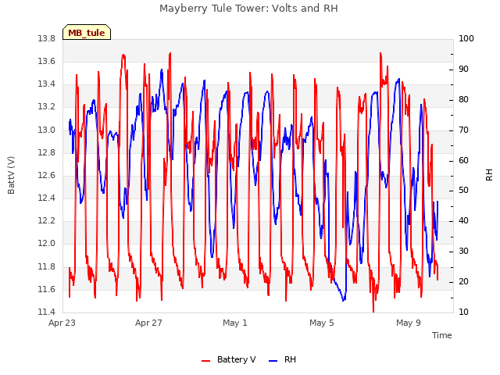The width and height of the screenshot is (500, 375).
Task: Click the 70 right axis value
Action: click(x=463, y=130)
